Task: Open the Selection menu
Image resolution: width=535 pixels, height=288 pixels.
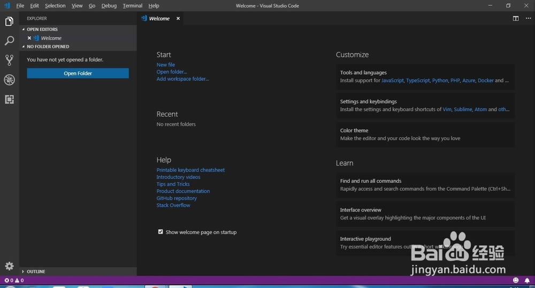Action: click(55, 5)
